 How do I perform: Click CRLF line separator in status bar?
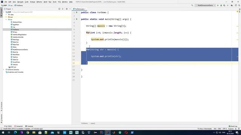219,129
